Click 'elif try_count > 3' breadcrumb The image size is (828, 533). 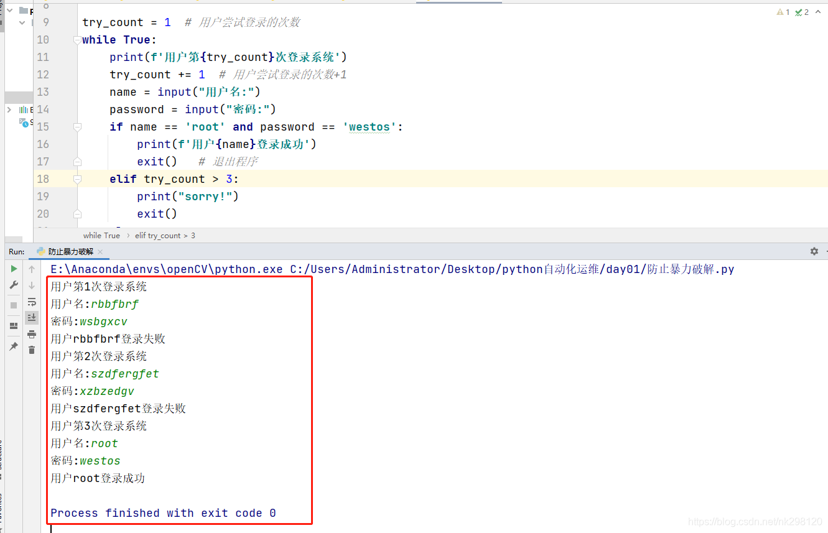(x=165, y=236)
